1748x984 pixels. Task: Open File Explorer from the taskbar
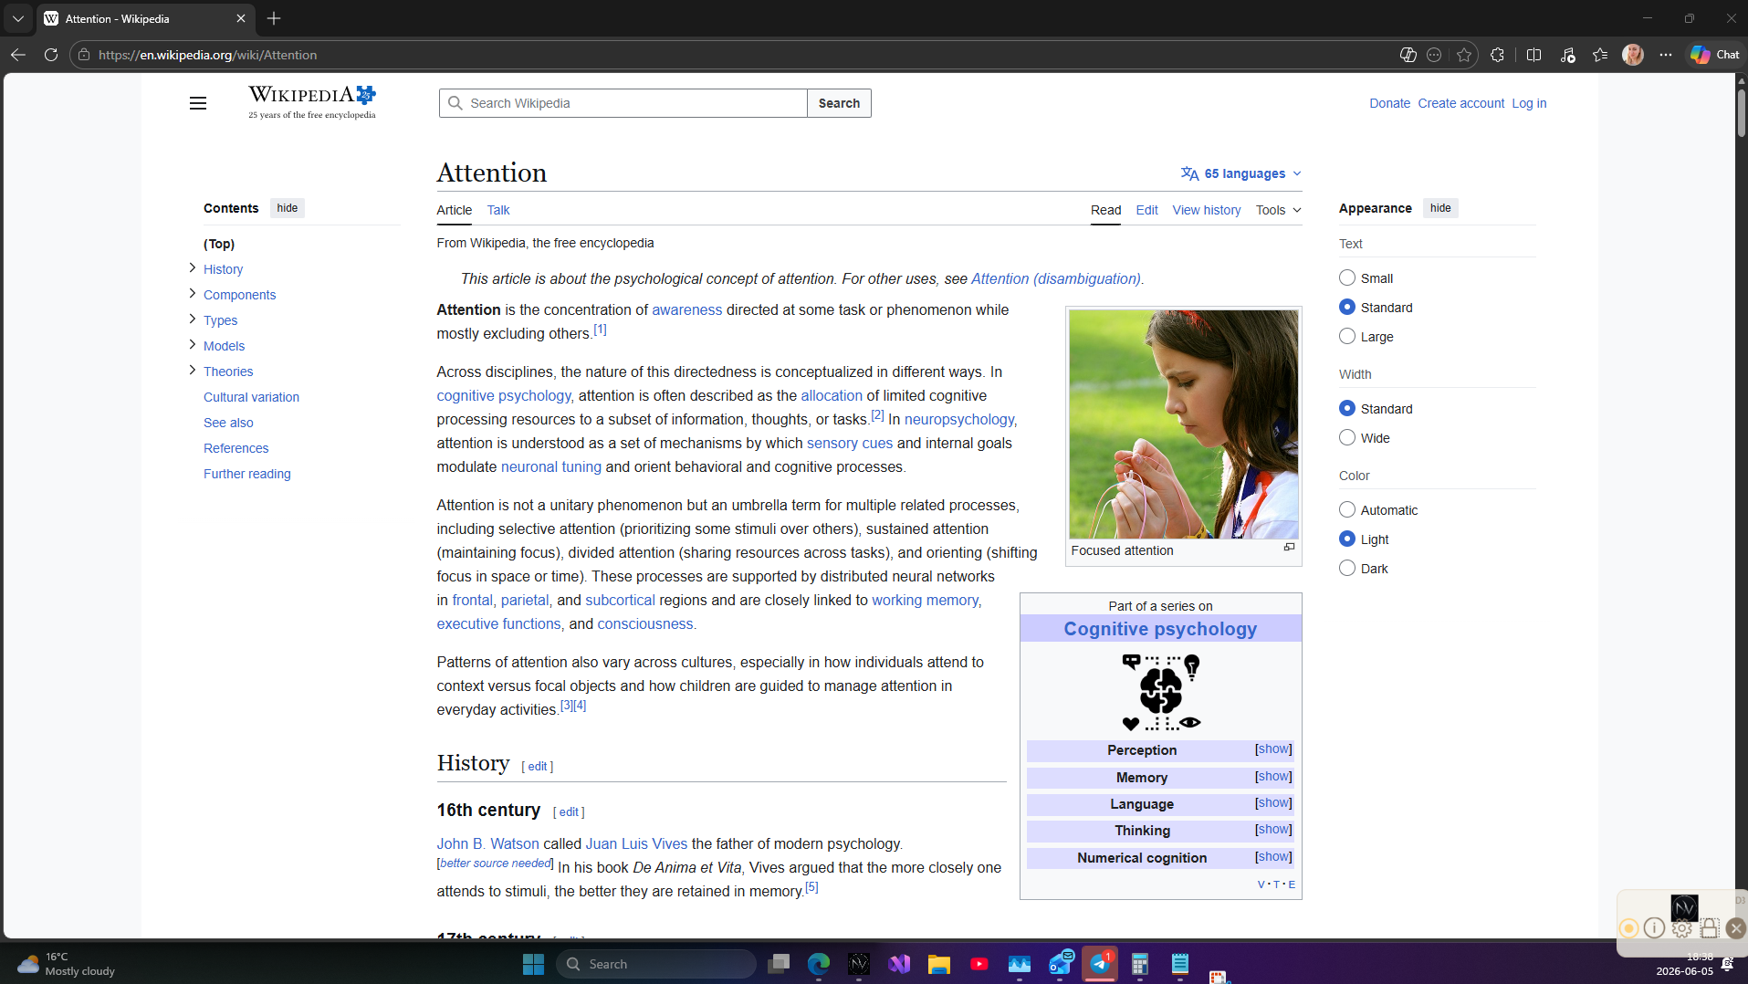pos(939,964)
